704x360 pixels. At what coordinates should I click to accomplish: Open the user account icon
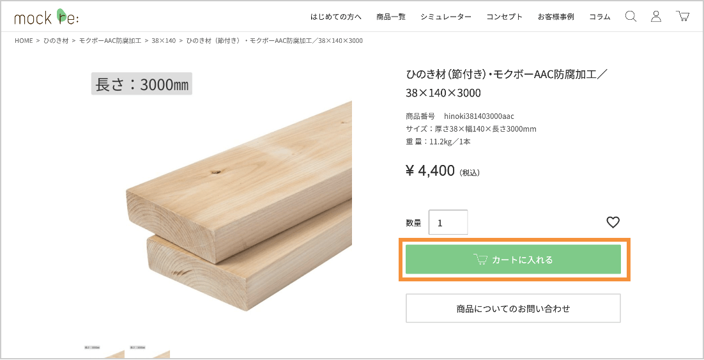tap(656, 17)
